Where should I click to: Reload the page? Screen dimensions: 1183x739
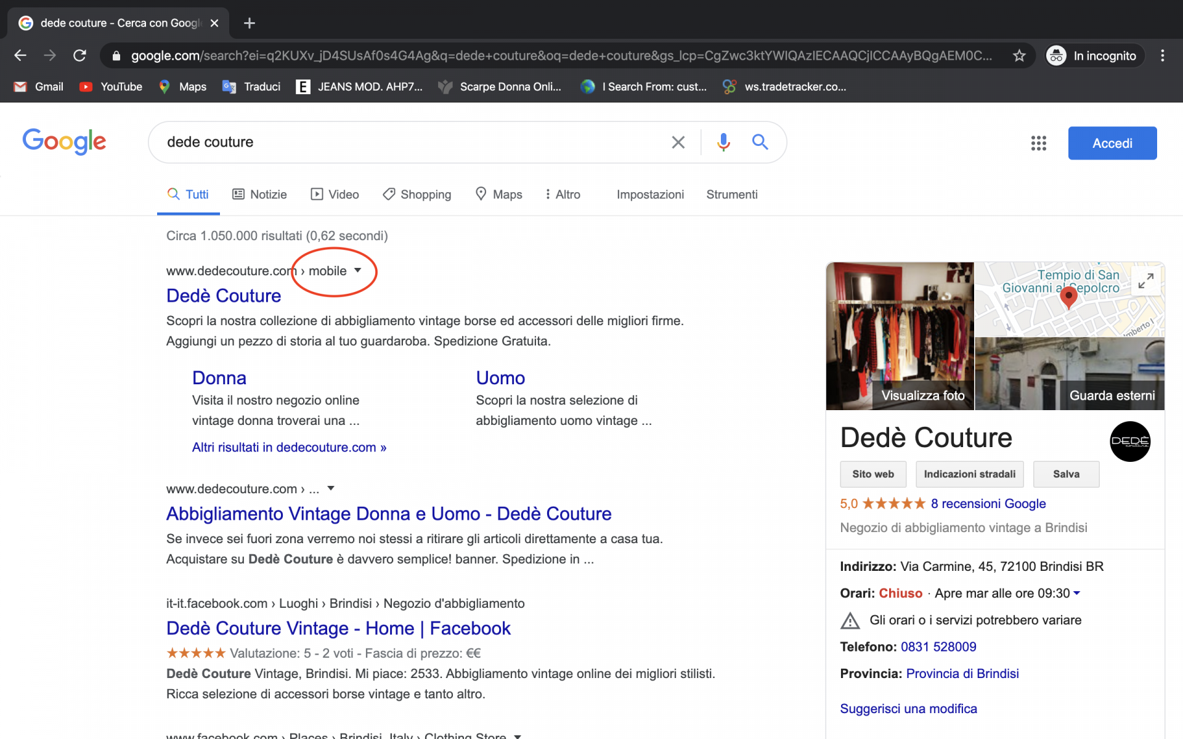pos(79,56)
